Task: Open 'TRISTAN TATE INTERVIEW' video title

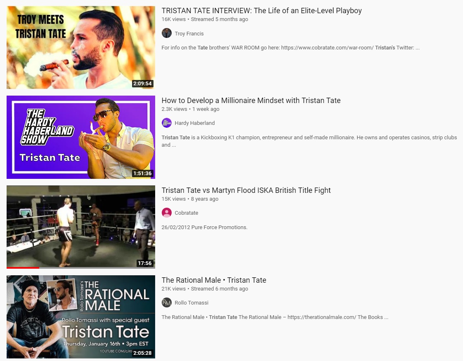Action: pos(262,11)
